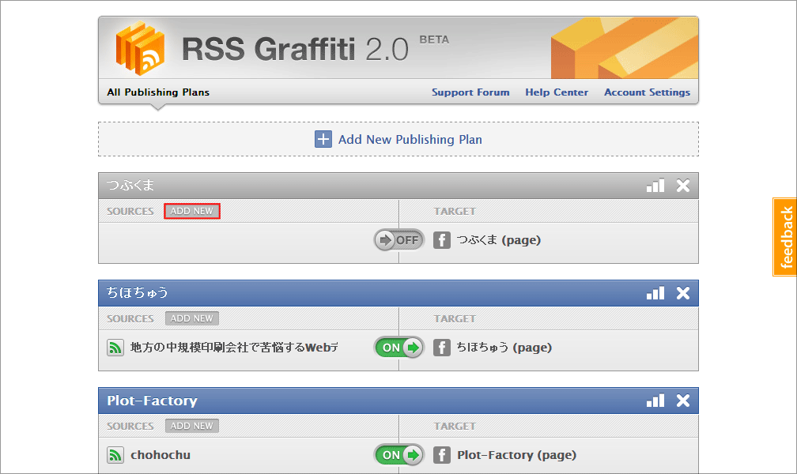Open statistics for つぶくま plan
797x474 pixels.
click(655, 186)
